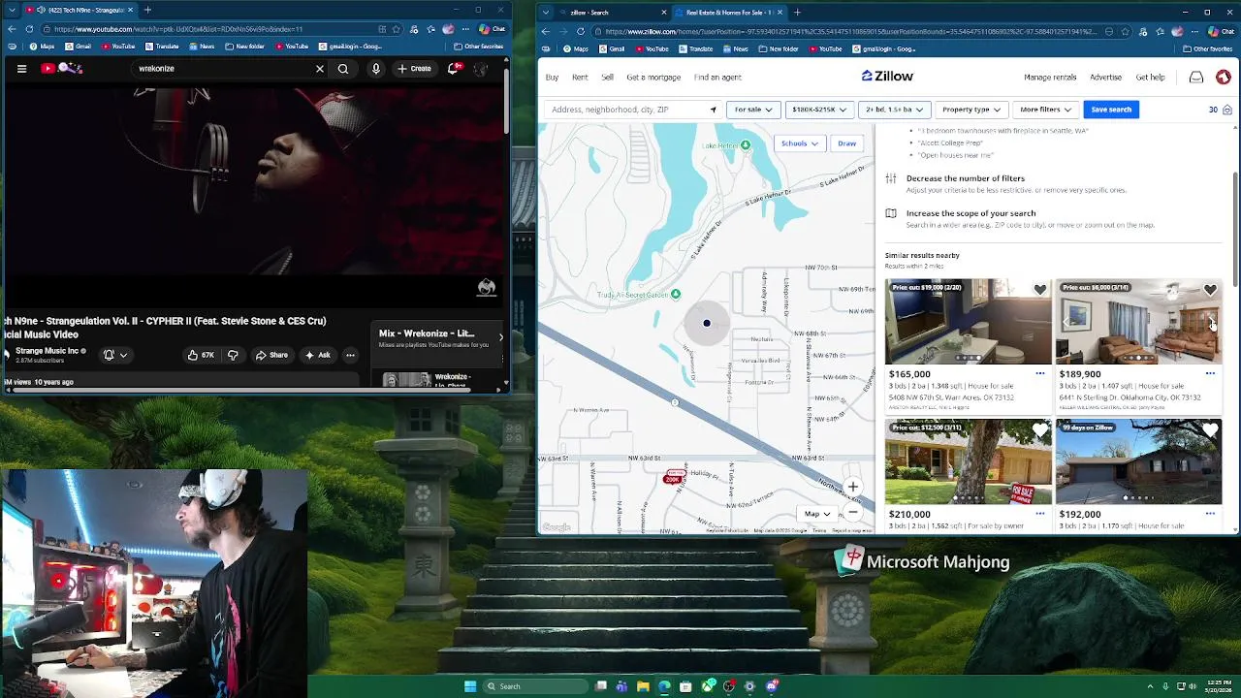This screenshot has width=1241, height=698.
Task: Open Get help link on Zillow
Action: [1150, 77]
